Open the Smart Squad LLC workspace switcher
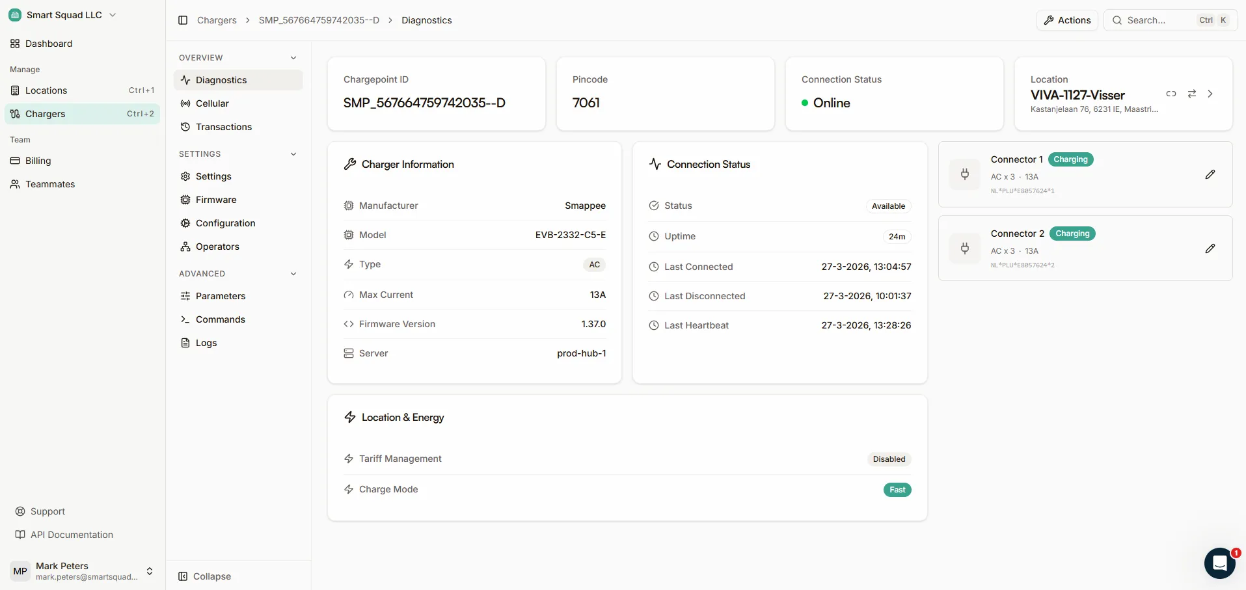 click(x=63, y=14)
